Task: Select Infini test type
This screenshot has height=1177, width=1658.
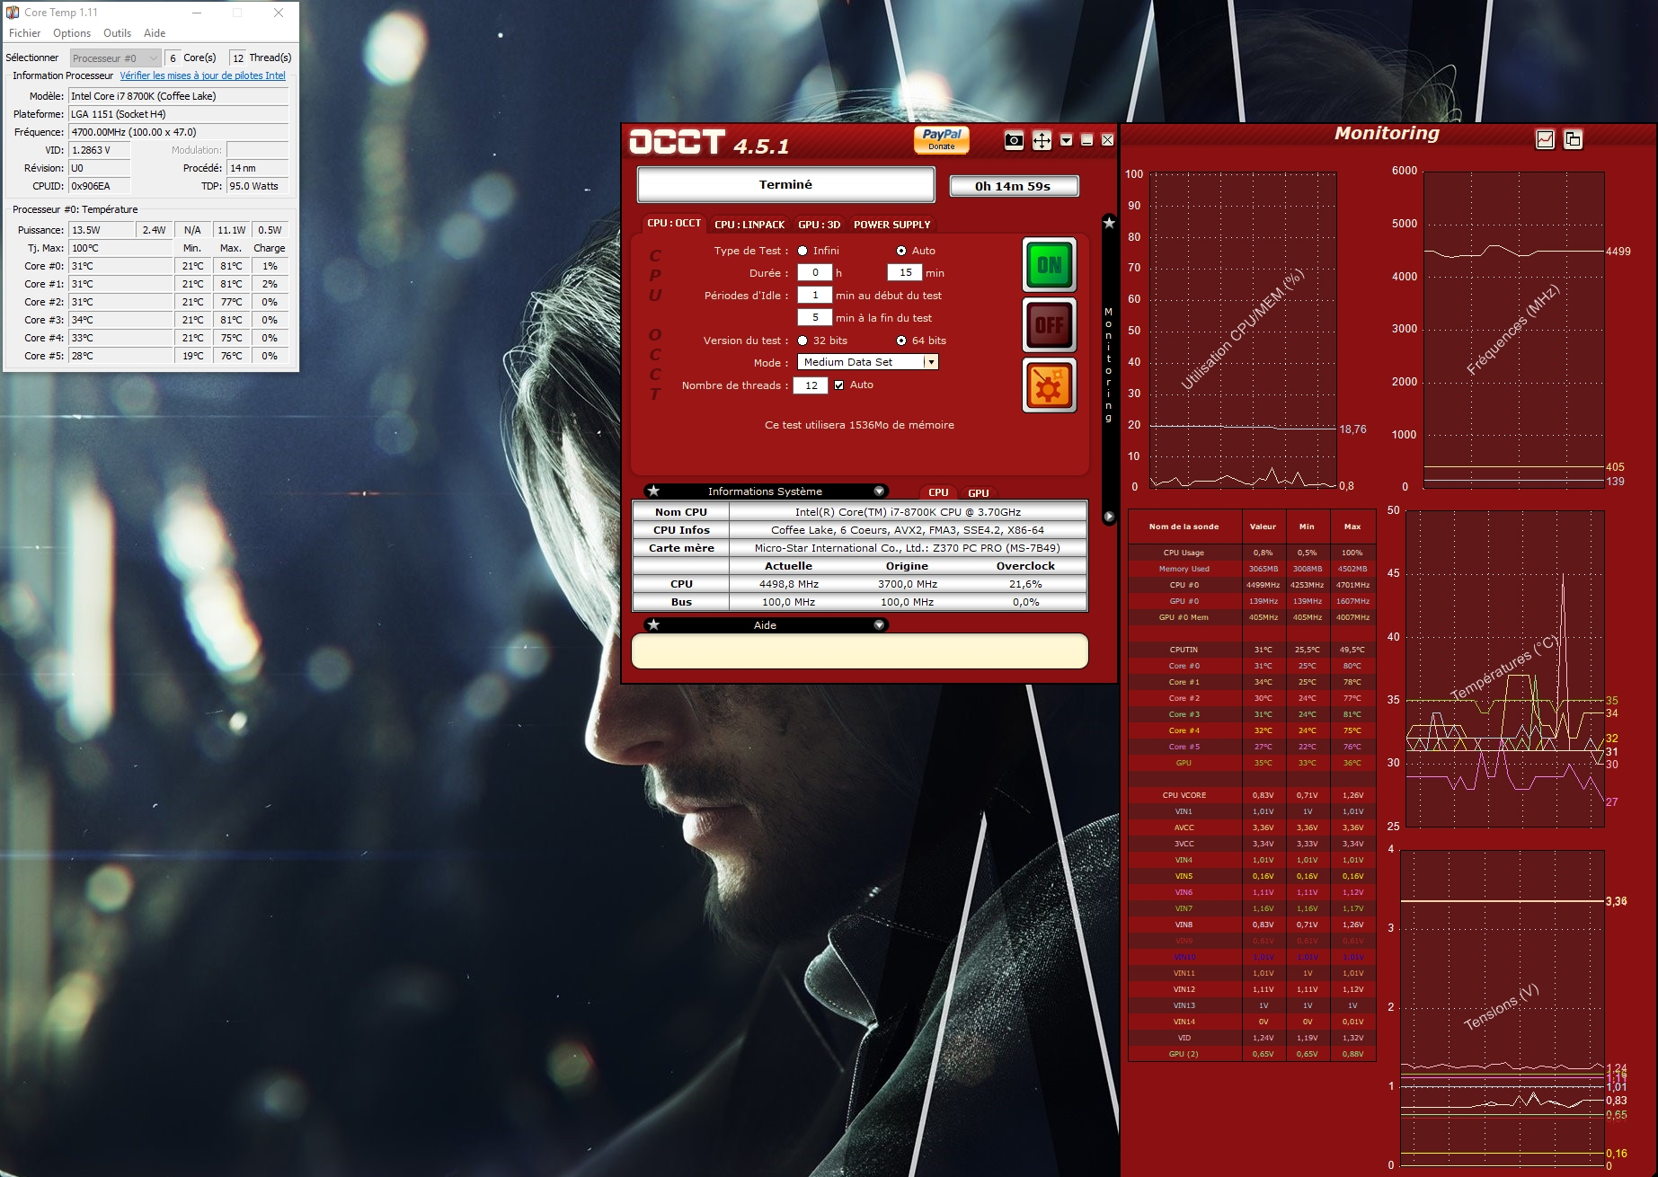Action: click(x=802, y=251)
